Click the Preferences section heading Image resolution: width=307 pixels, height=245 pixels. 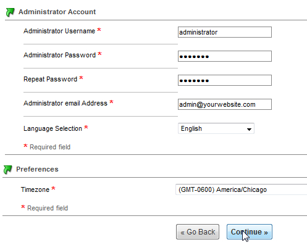click(x=37, y=169)
